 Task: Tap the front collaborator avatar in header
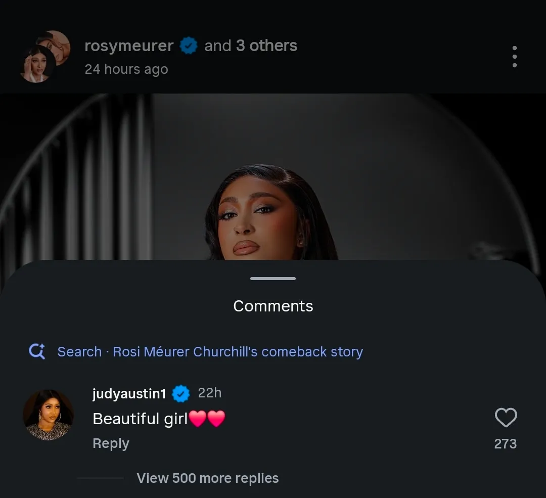37,64
